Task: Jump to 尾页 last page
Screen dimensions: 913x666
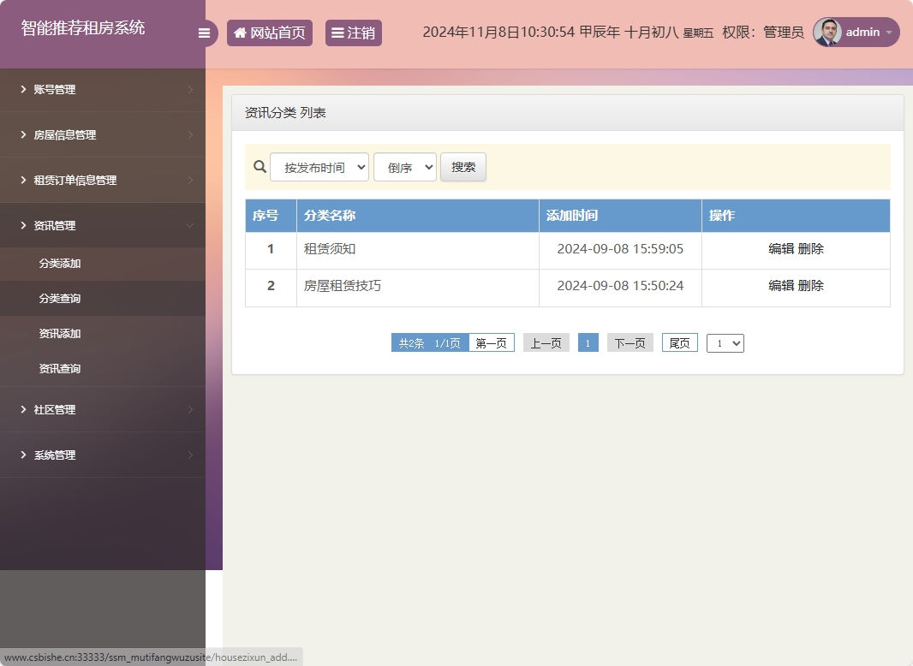Action: click(x=679, y=343)
